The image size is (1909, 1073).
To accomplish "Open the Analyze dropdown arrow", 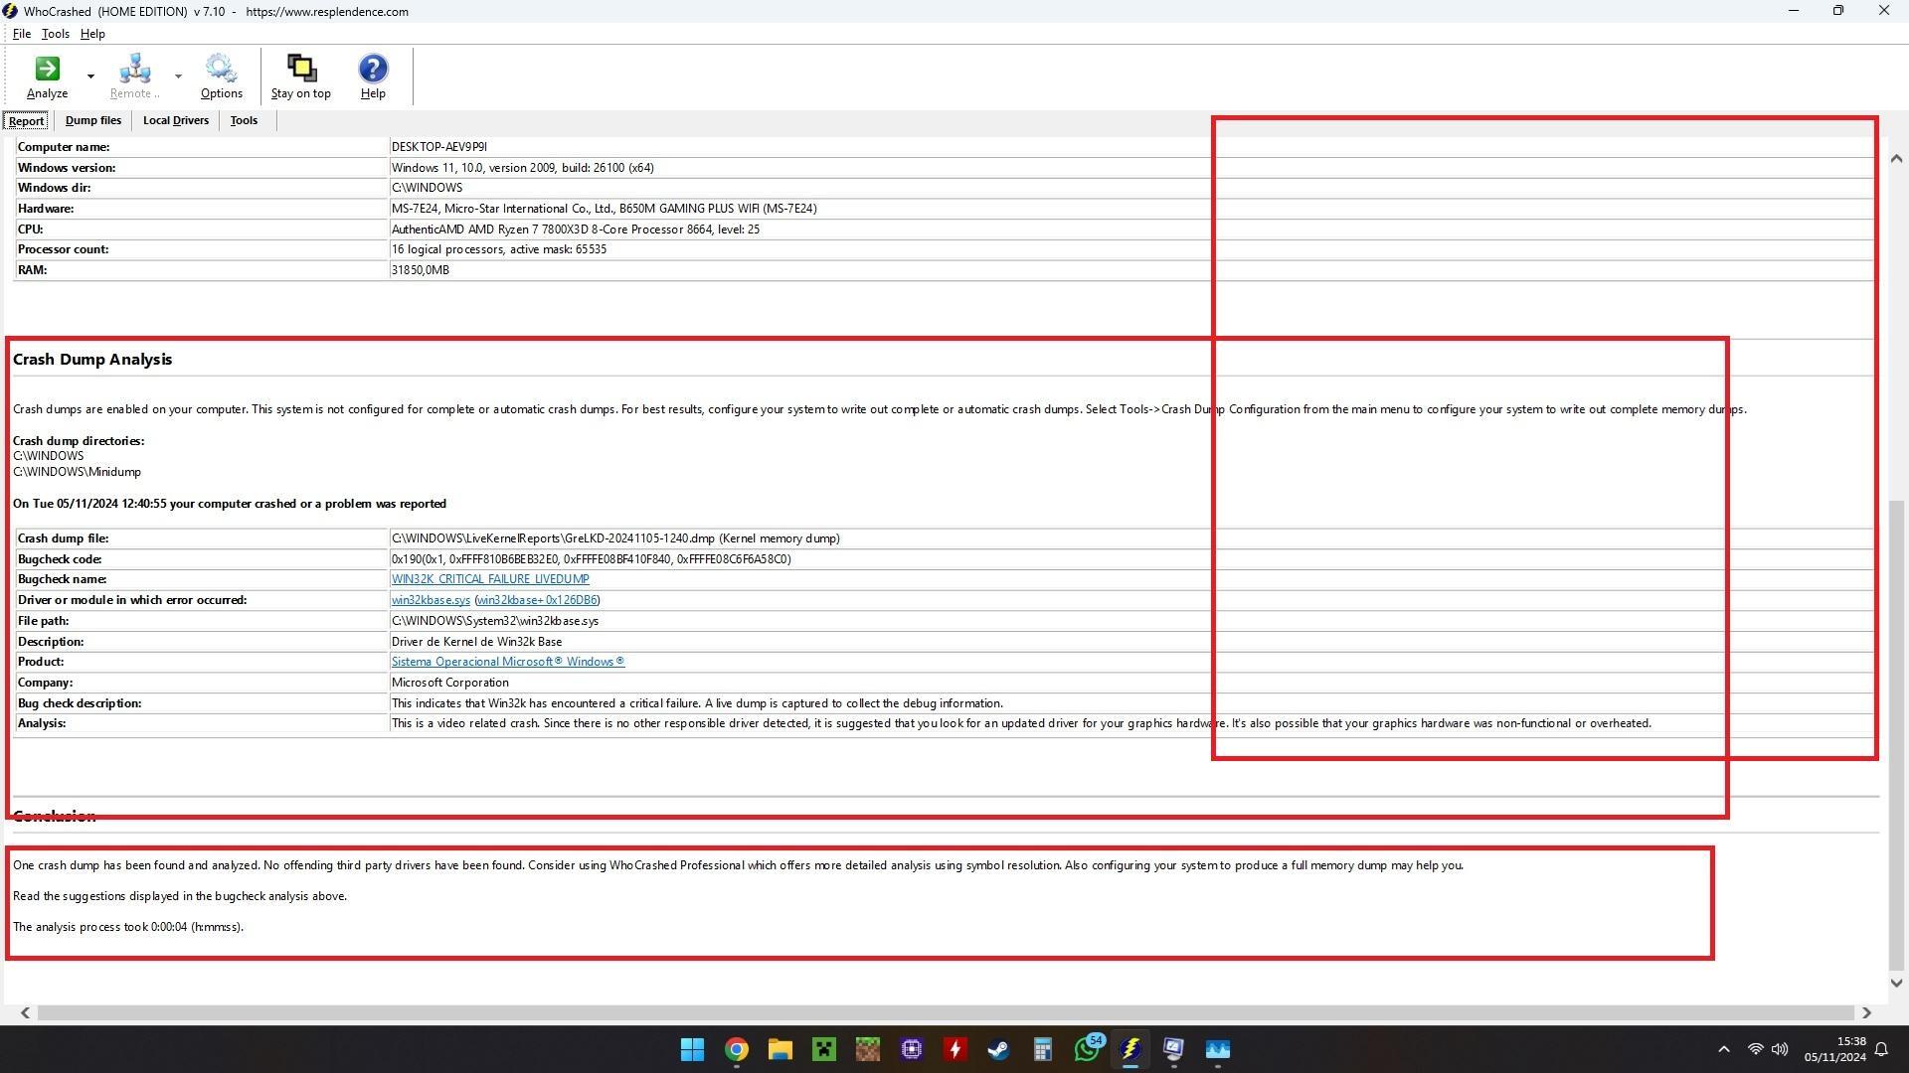I will (x=90, y=77).
